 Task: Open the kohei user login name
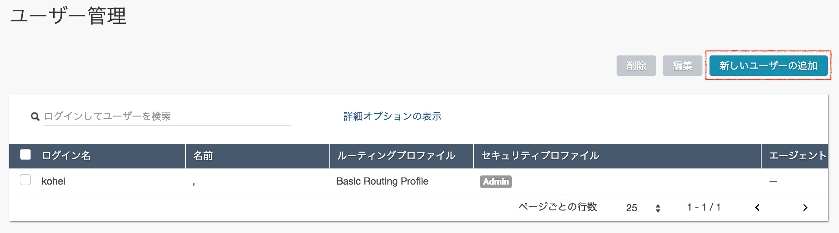53,181
